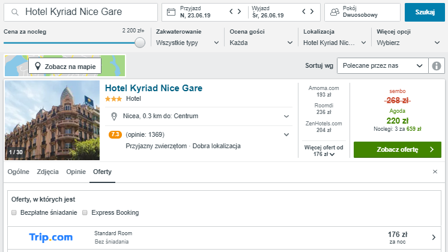Click the price per night slider handle
This screenshot has width=448, height=252.
coord(140,43)
